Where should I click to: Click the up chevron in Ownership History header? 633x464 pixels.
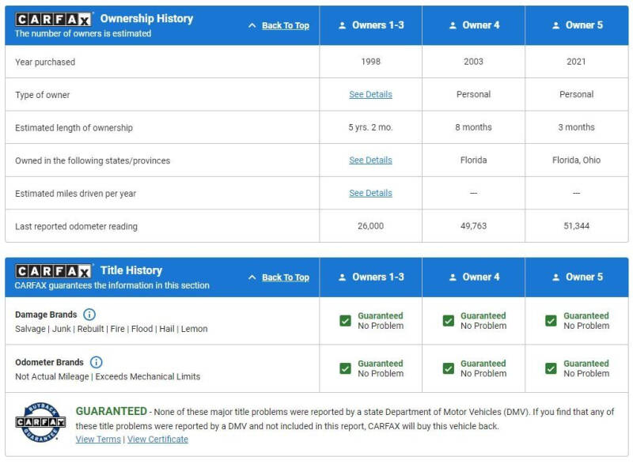coord(252,25)
